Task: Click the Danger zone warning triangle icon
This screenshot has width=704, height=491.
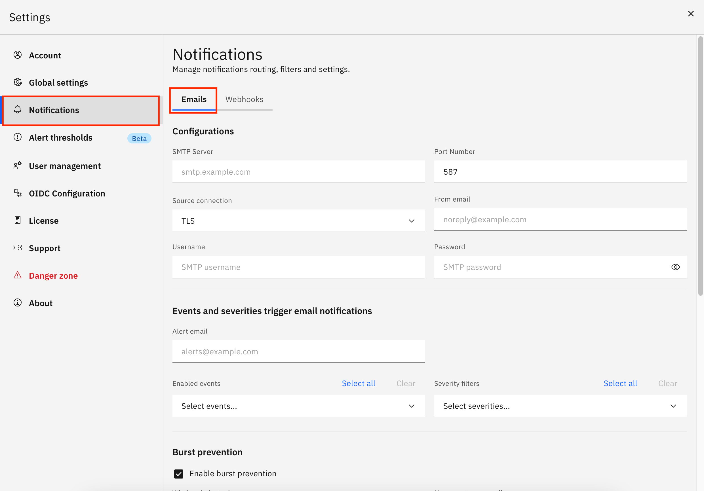Action: click(x=18, y=275)
